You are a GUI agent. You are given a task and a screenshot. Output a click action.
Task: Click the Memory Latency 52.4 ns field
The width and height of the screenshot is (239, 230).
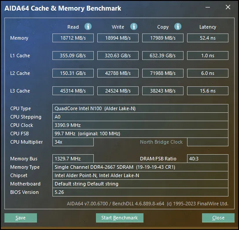[x=208, y=38]
